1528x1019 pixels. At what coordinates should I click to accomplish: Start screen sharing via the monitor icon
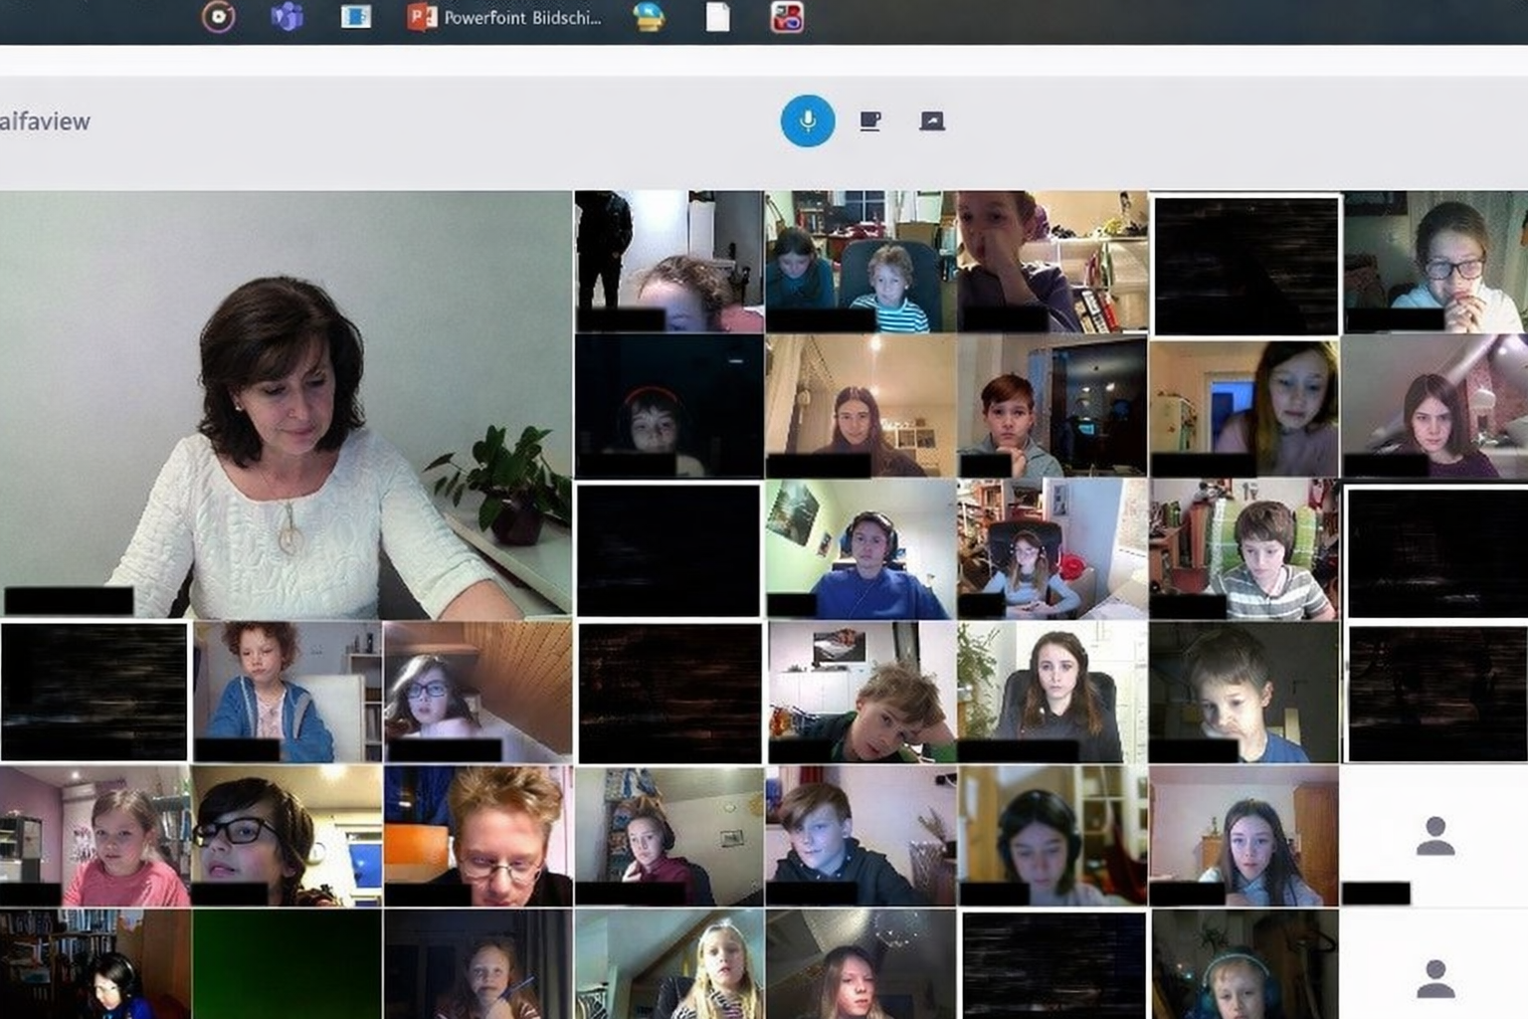(931, 121)
